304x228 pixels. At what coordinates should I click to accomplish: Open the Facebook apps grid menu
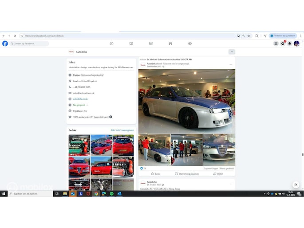(x=276, y=43)
